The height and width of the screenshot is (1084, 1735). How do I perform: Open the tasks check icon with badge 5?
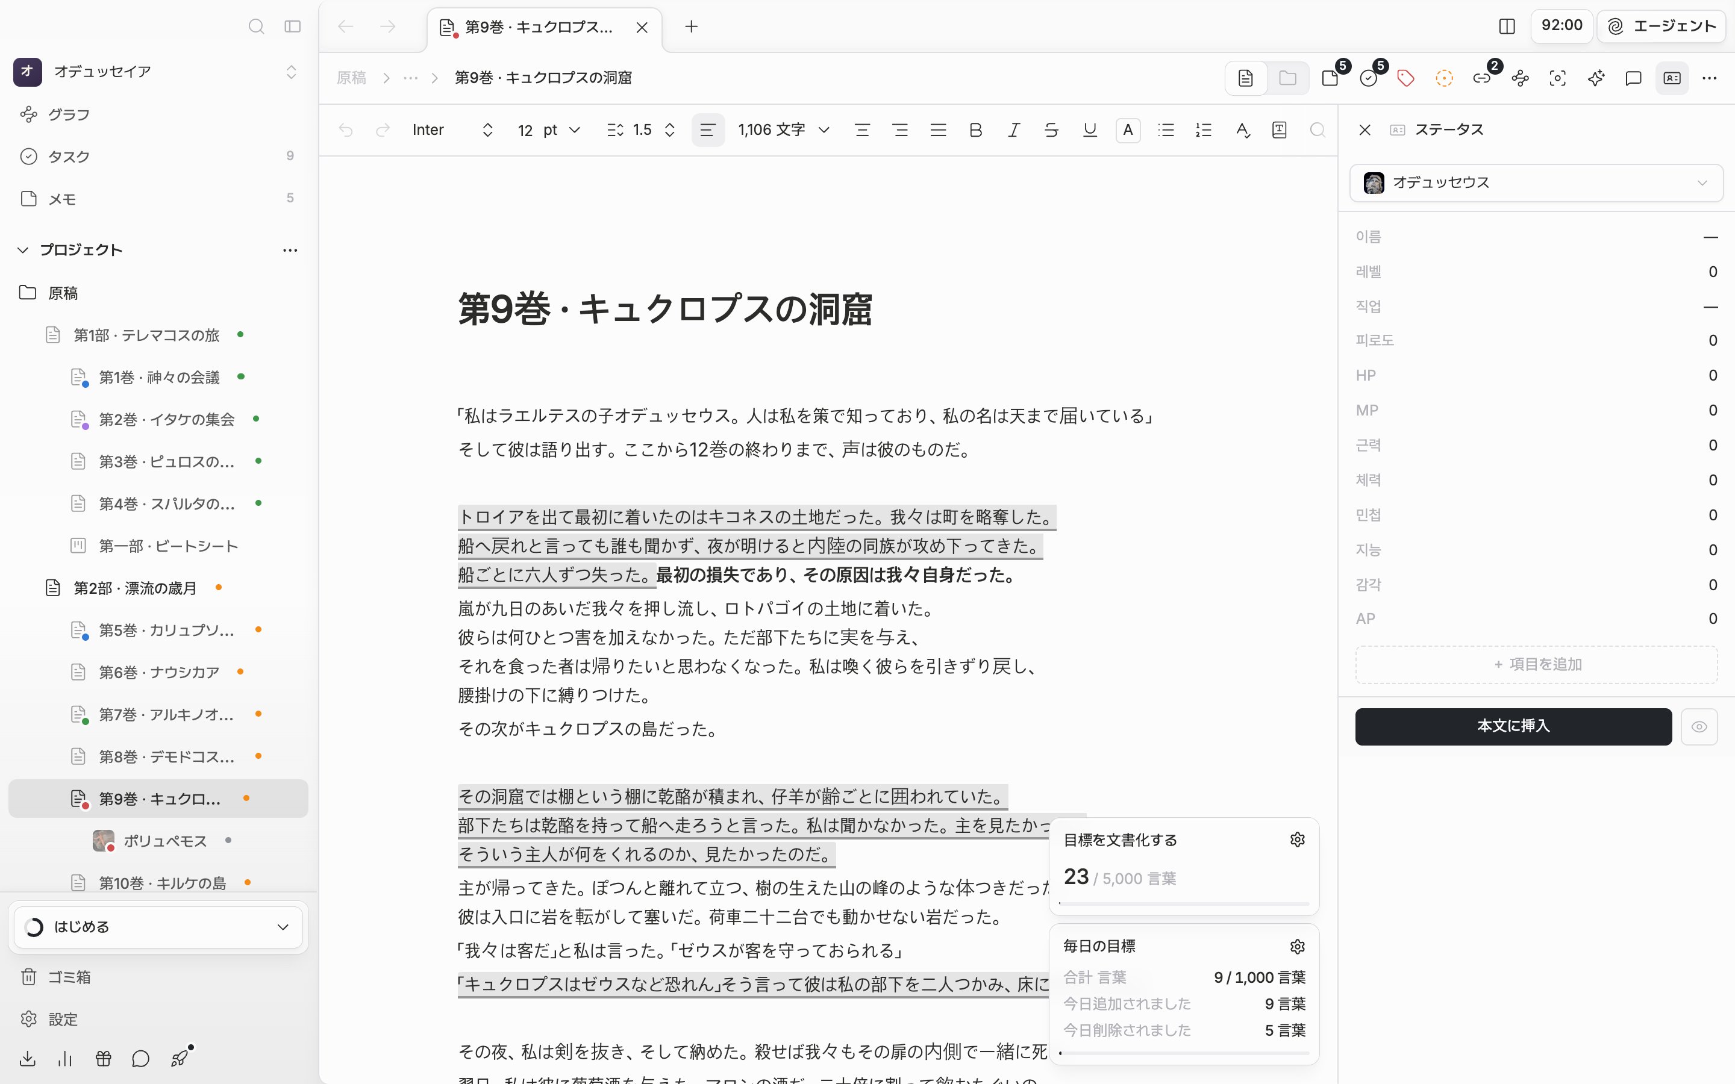pos(1369,78)
